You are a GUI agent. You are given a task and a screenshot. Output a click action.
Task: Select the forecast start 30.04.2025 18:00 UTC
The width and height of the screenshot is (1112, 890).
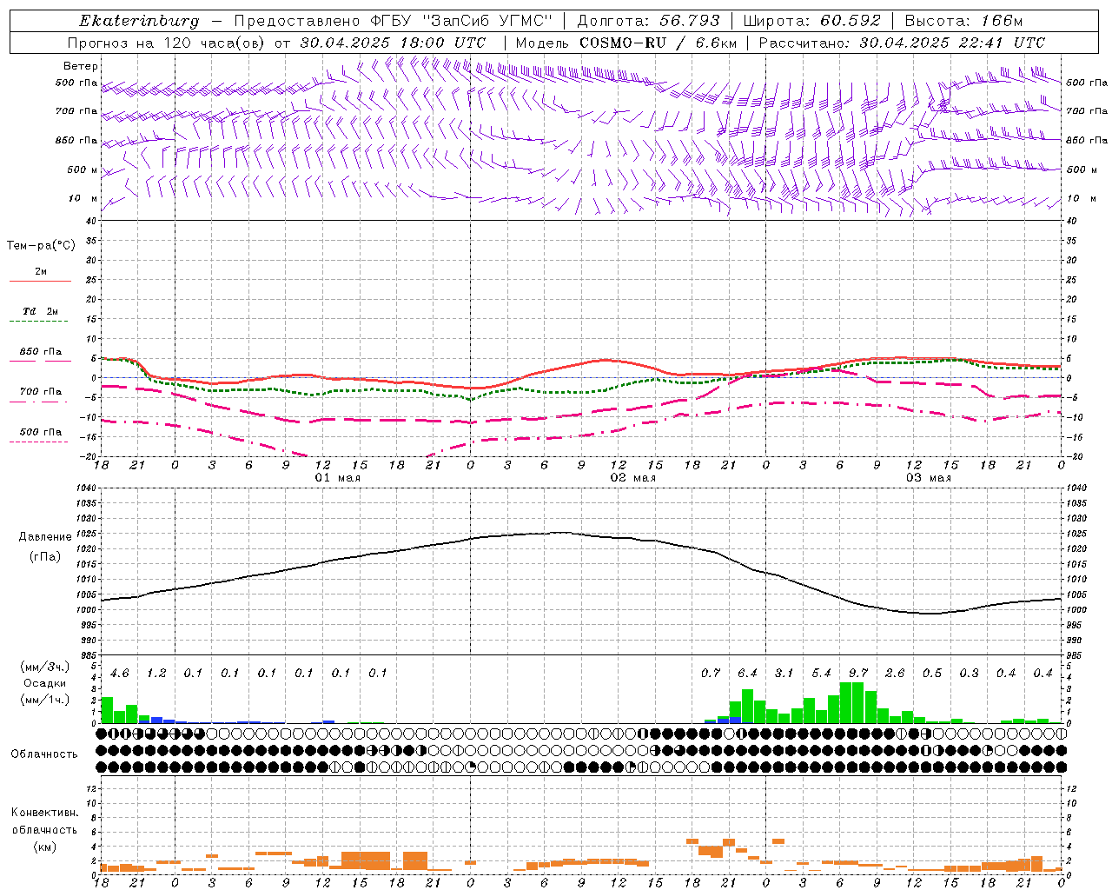[x=393, y=43]
